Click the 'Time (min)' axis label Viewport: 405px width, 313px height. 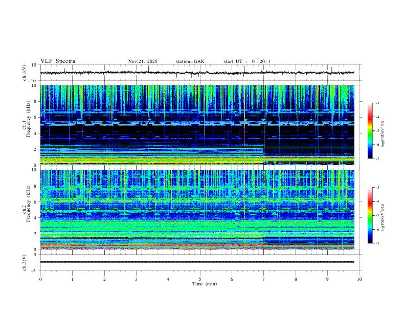(x=205, y=284)
